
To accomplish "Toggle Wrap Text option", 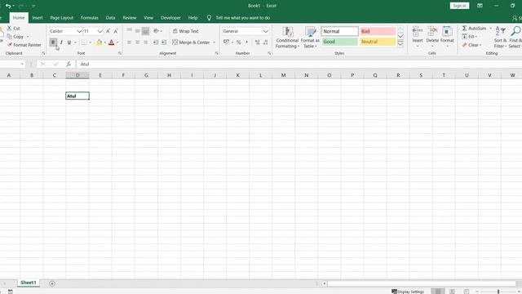I will point(186,31).
